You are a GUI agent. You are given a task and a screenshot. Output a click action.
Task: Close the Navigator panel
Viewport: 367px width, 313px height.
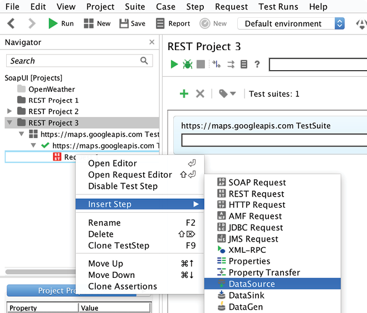(151, 42)
